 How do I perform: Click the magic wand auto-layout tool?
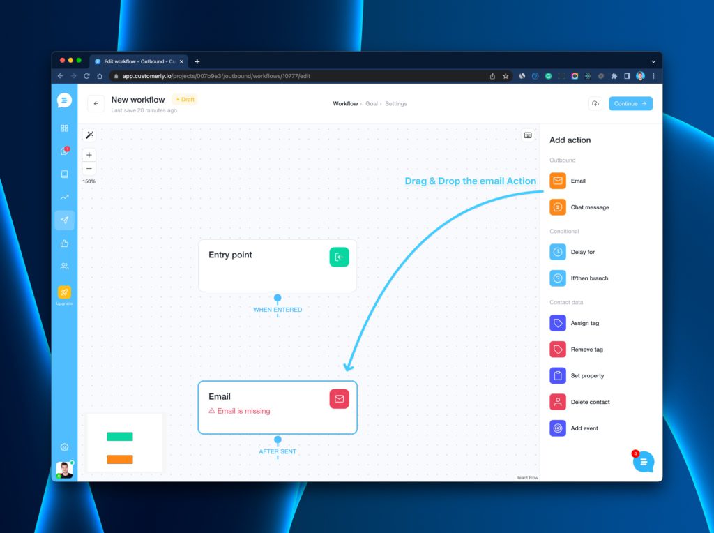click(x=89, y=135)
